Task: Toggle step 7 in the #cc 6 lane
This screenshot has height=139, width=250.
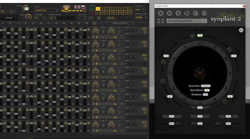Action: point(20,96)
